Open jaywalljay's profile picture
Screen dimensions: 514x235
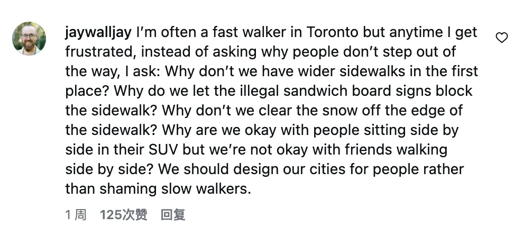pos(29,38)
